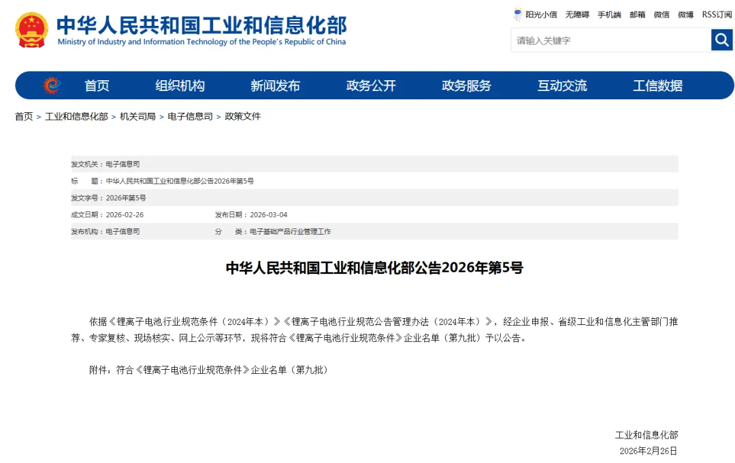Click the 发文机关:电子信息司 row
Image resolution: width=735 pixels, height=463 pixels.
(x=374, y=164)
